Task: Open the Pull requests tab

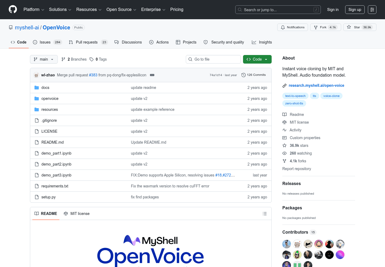Action: pyautogui.click(x=88, y=42)
